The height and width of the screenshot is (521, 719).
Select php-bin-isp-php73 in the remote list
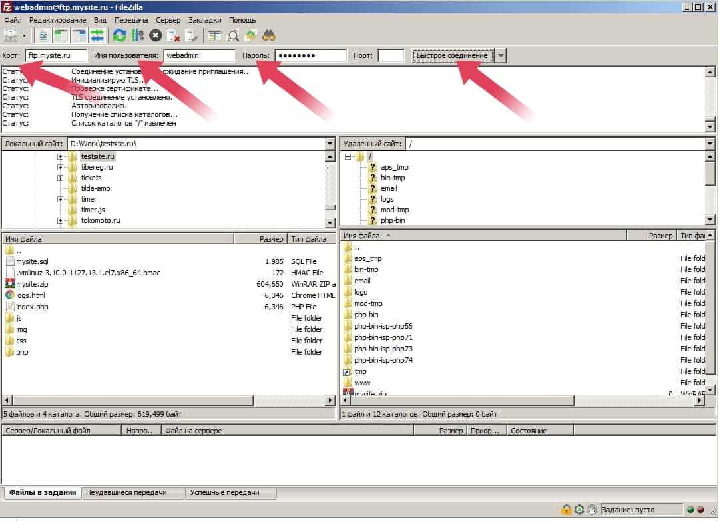383,349
